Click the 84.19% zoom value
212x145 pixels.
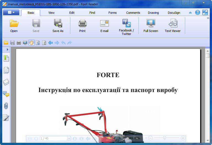tap(135, 138)
